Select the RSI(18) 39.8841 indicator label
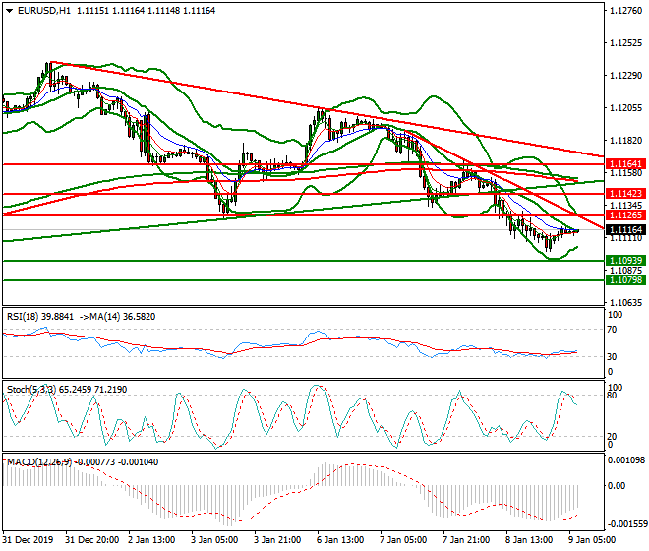Screen dimensions: 649x551 point(40,317)
